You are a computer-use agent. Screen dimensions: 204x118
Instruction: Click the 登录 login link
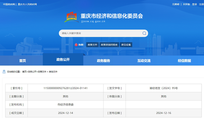click(194, 4)
